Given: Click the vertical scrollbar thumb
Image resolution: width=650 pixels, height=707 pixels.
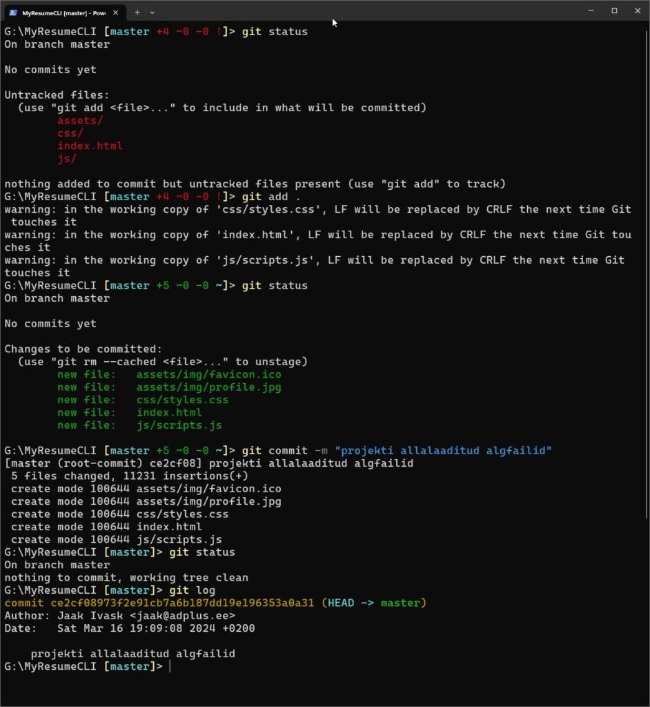Looking at the screenshot, I should pos(647,276).
